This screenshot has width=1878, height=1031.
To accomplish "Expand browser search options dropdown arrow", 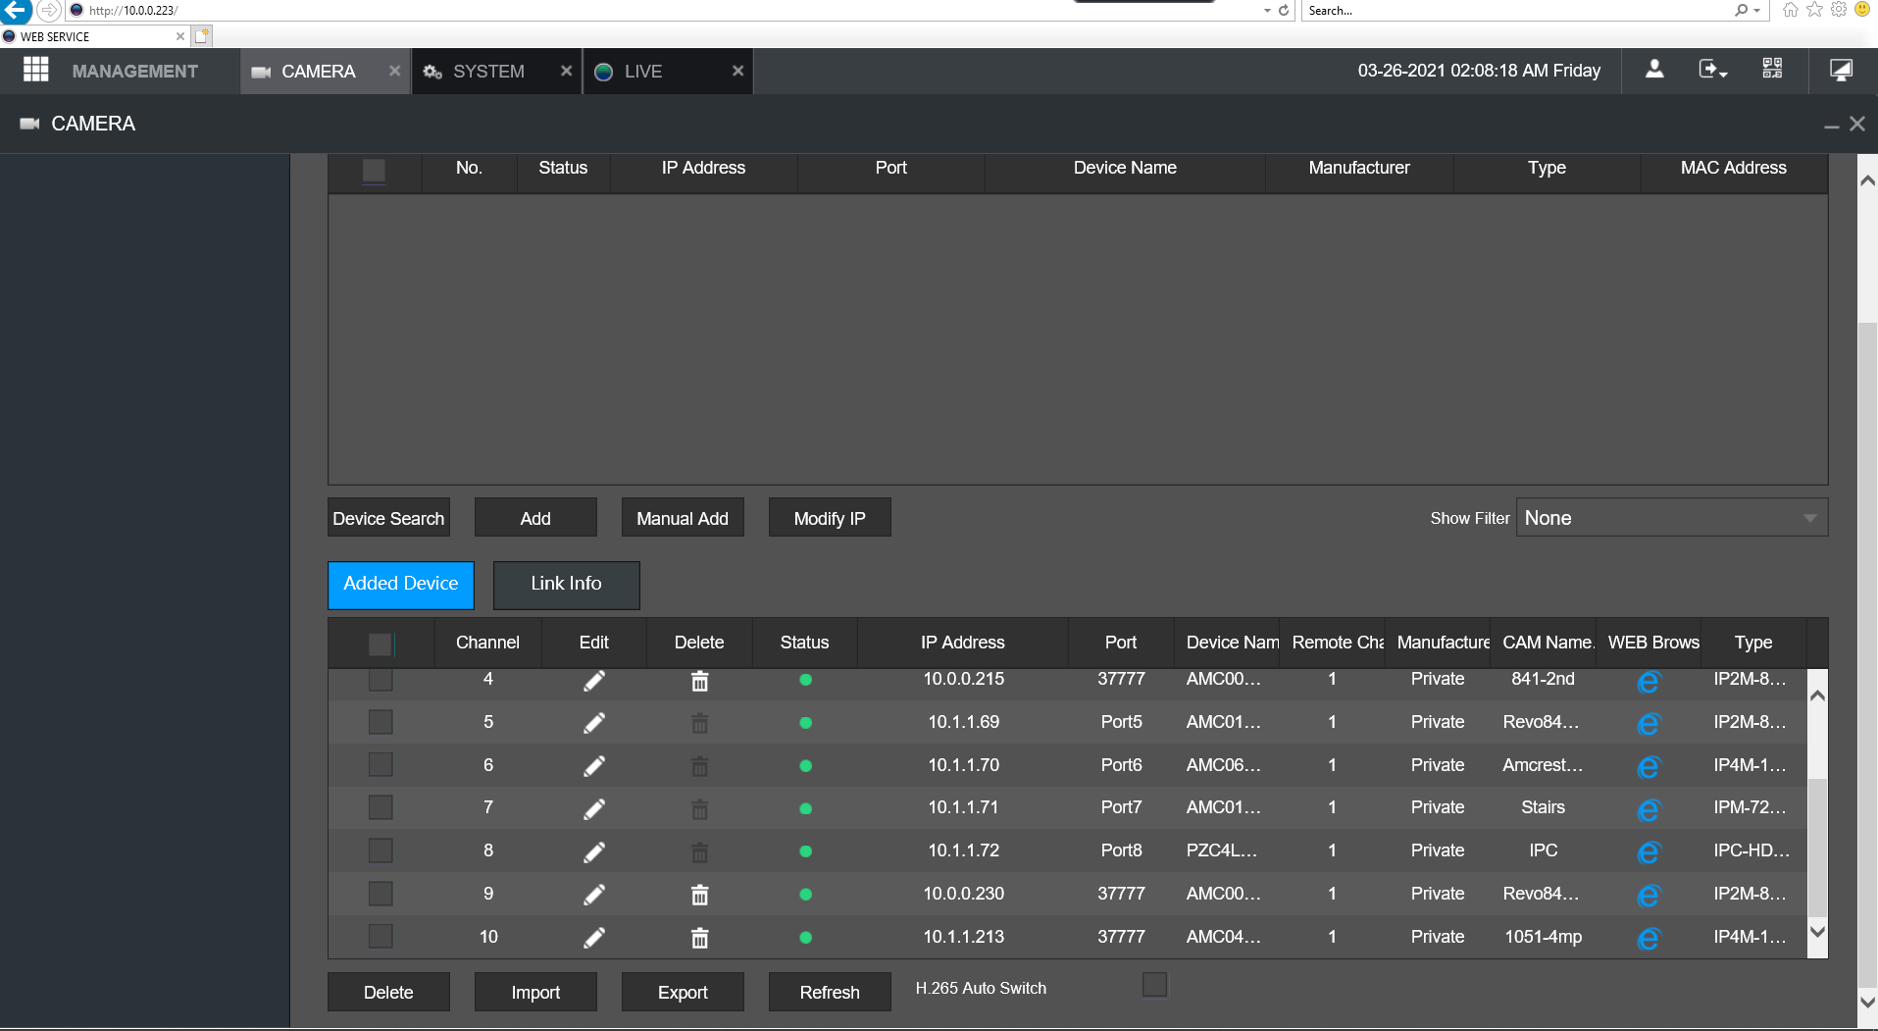I will (x=1755, y=10).
